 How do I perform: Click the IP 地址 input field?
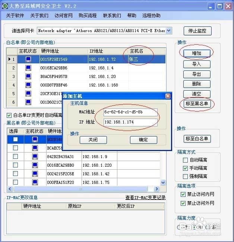click(130, 122)
